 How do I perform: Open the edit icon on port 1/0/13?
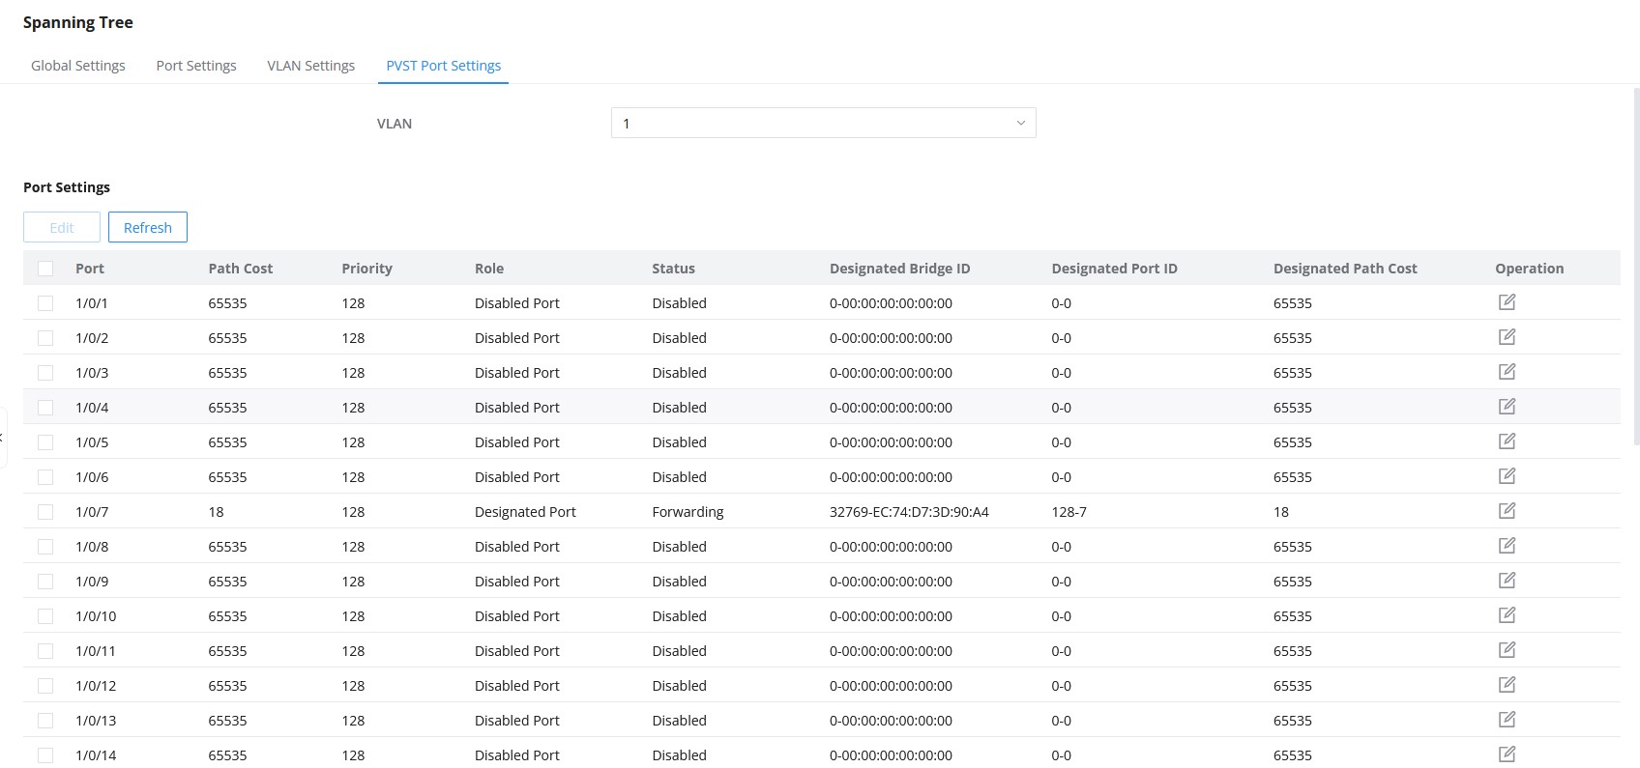point(1507,720)
